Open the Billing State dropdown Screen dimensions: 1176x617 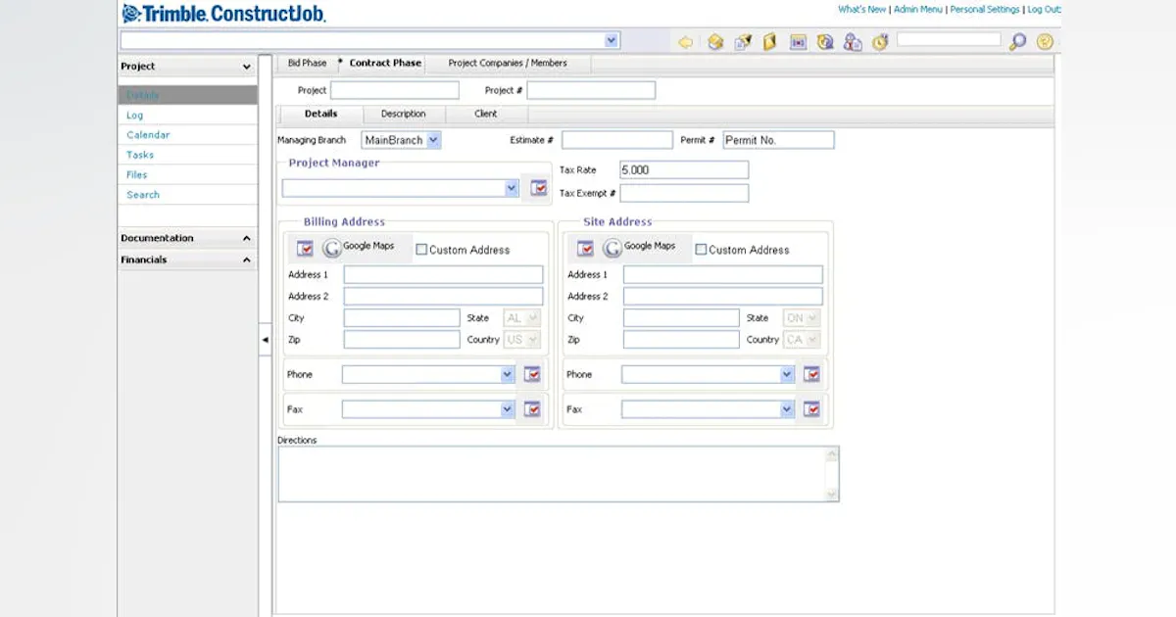(532, 317)
